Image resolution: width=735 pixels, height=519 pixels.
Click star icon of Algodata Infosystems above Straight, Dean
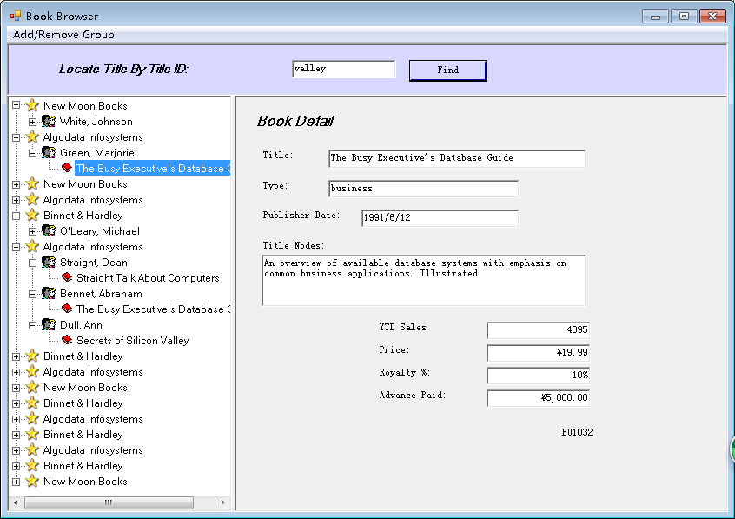32,246
